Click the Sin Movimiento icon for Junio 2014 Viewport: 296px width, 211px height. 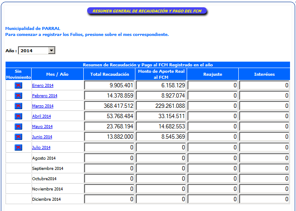[18, 137]
